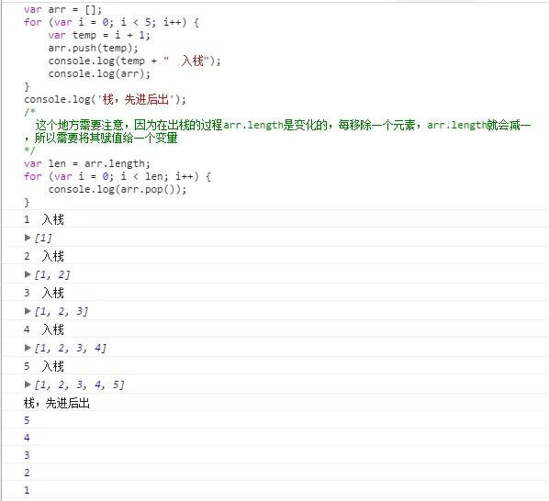Click the '5 入栈' console line
This screenshot has height=501, width=549.
(x=44, y=366)
